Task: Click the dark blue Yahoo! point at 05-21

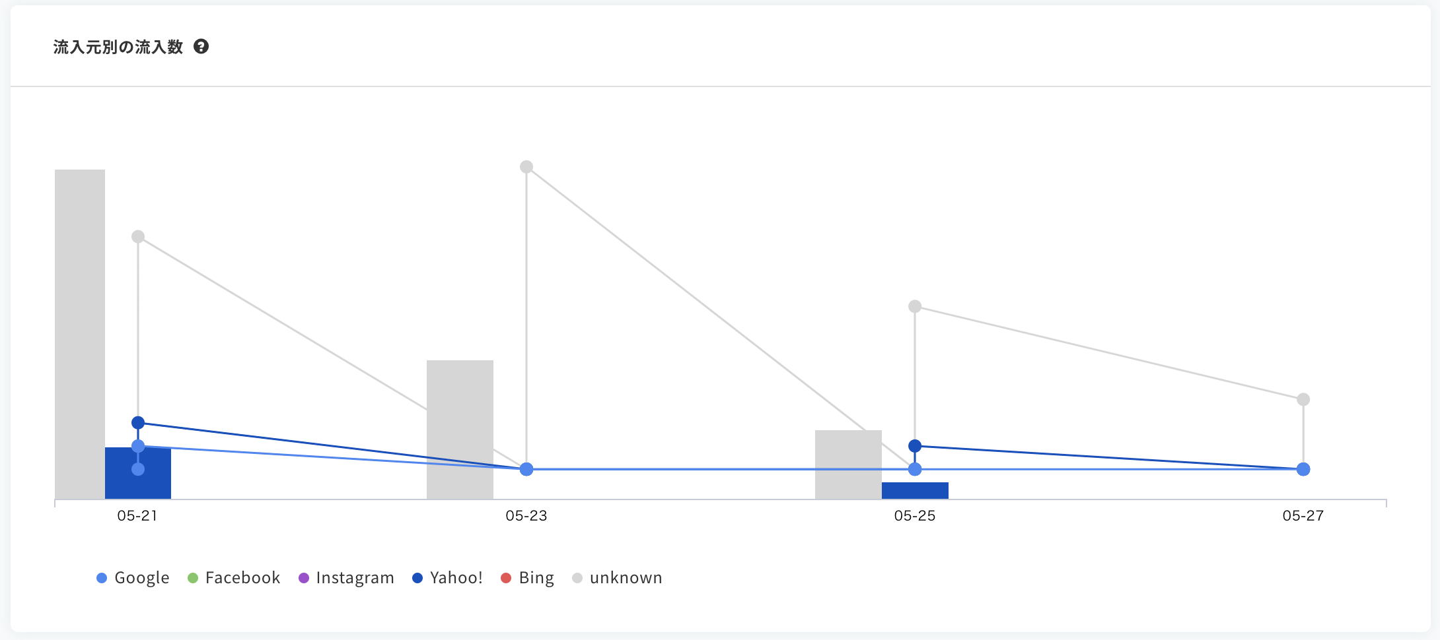Action: click(138, 423)
